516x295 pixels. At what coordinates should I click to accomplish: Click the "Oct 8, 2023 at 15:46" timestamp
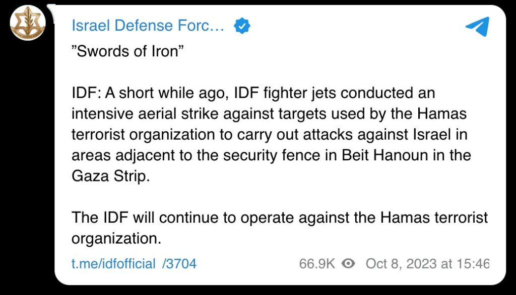[427, 263]
